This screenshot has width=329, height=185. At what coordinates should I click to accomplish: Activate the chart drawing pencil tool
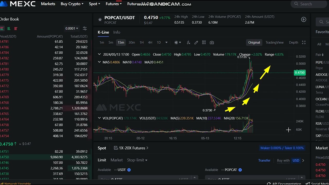(x=196, y=42)
